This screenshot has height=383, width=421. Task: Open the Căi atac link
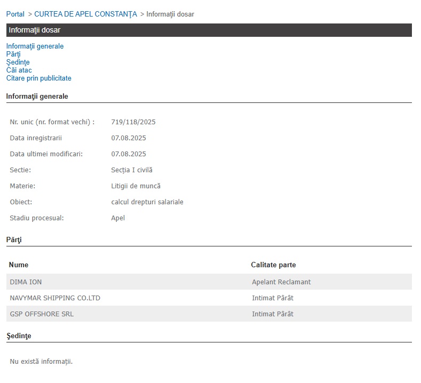19,70
